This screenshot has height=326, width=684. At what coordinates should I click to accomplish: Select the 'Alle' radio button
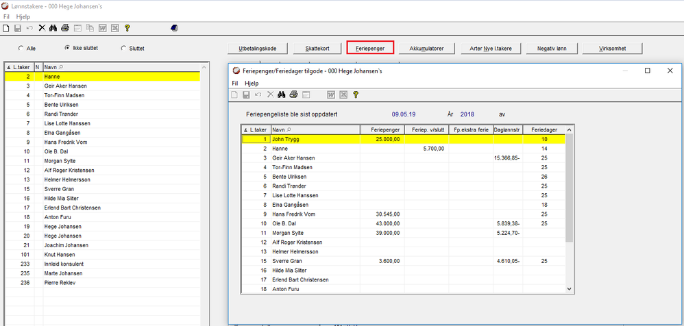(21, 49)
